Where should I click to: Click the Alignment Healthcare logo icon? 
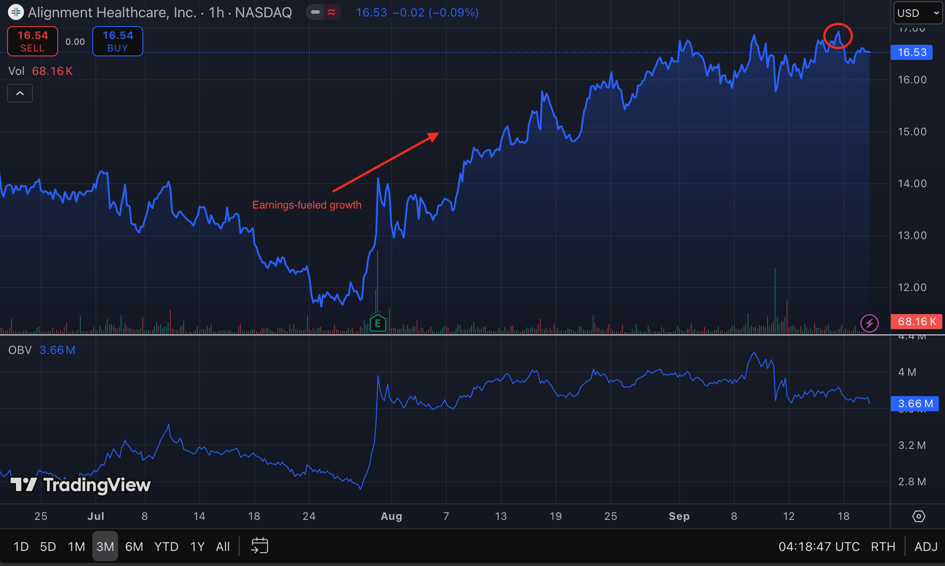(x=16, y=12)
